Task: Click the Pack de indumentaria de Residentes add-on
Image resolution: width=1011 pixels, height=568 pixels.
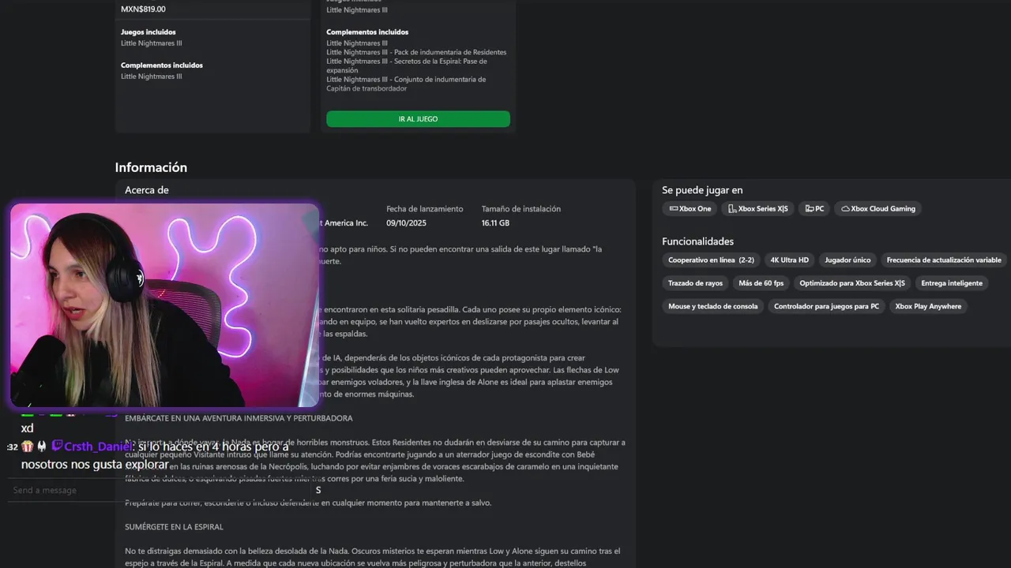Action: (x=416, y=52)
